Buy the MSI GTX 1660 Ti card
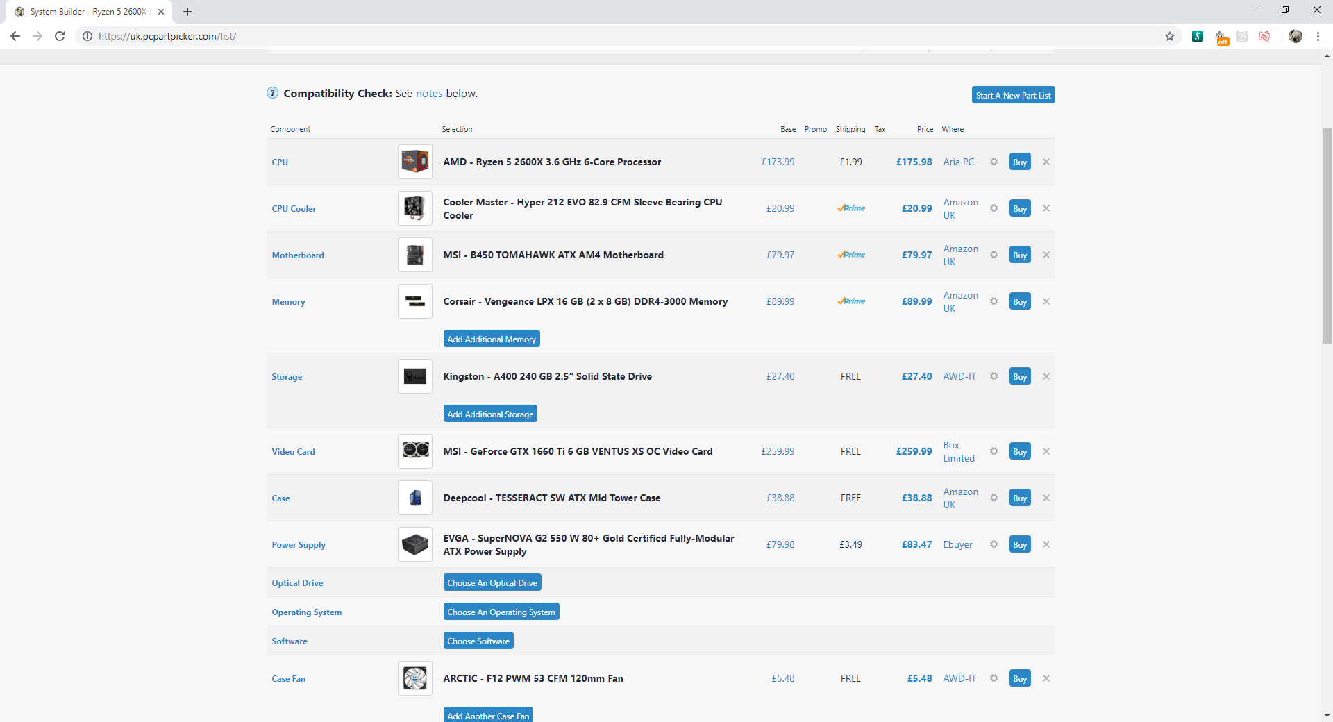The image size is (1333, 722). (1020, 451)
